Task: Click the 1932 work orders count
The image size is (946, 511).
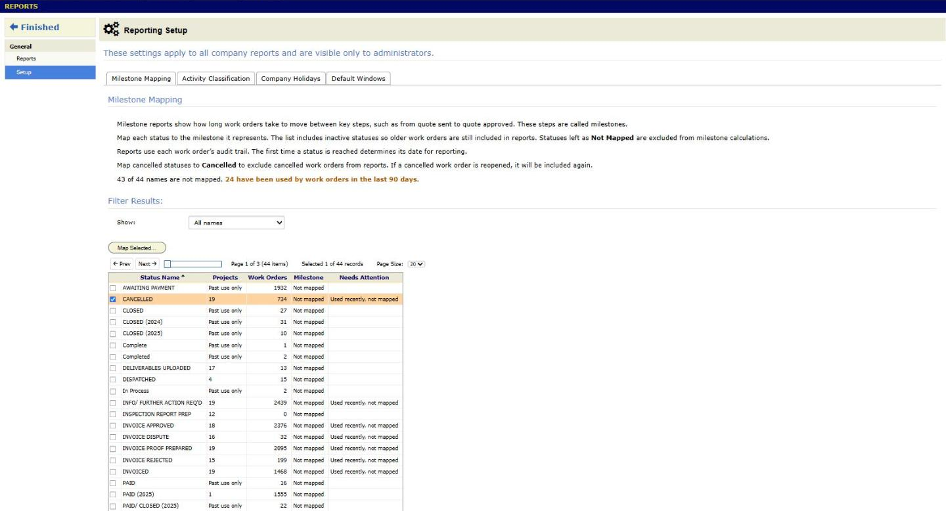Action: pyautogui.click(x=280, y=288)
